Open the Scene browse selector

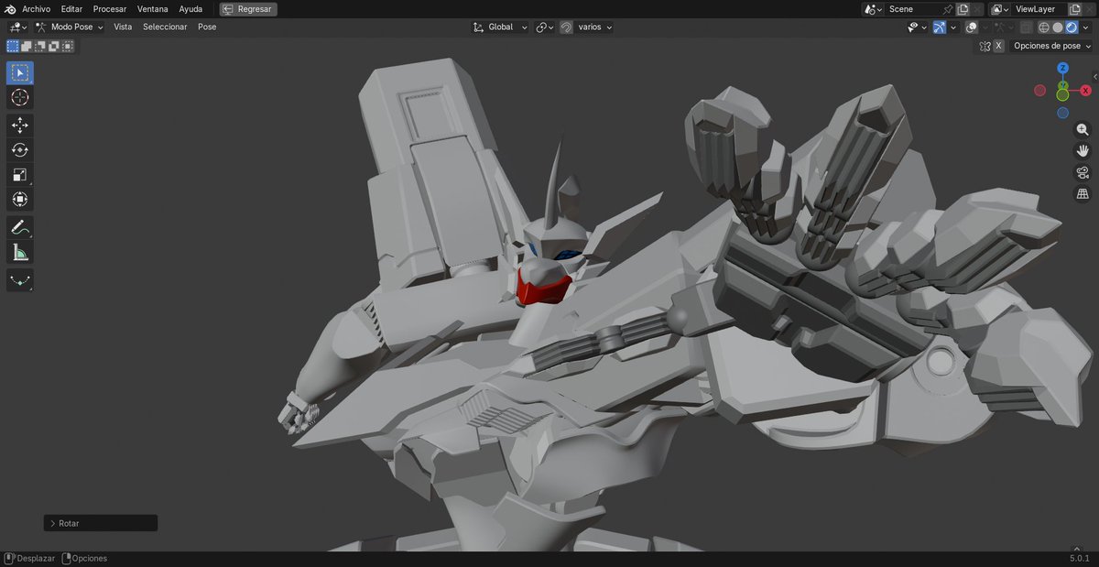(874, 9)
